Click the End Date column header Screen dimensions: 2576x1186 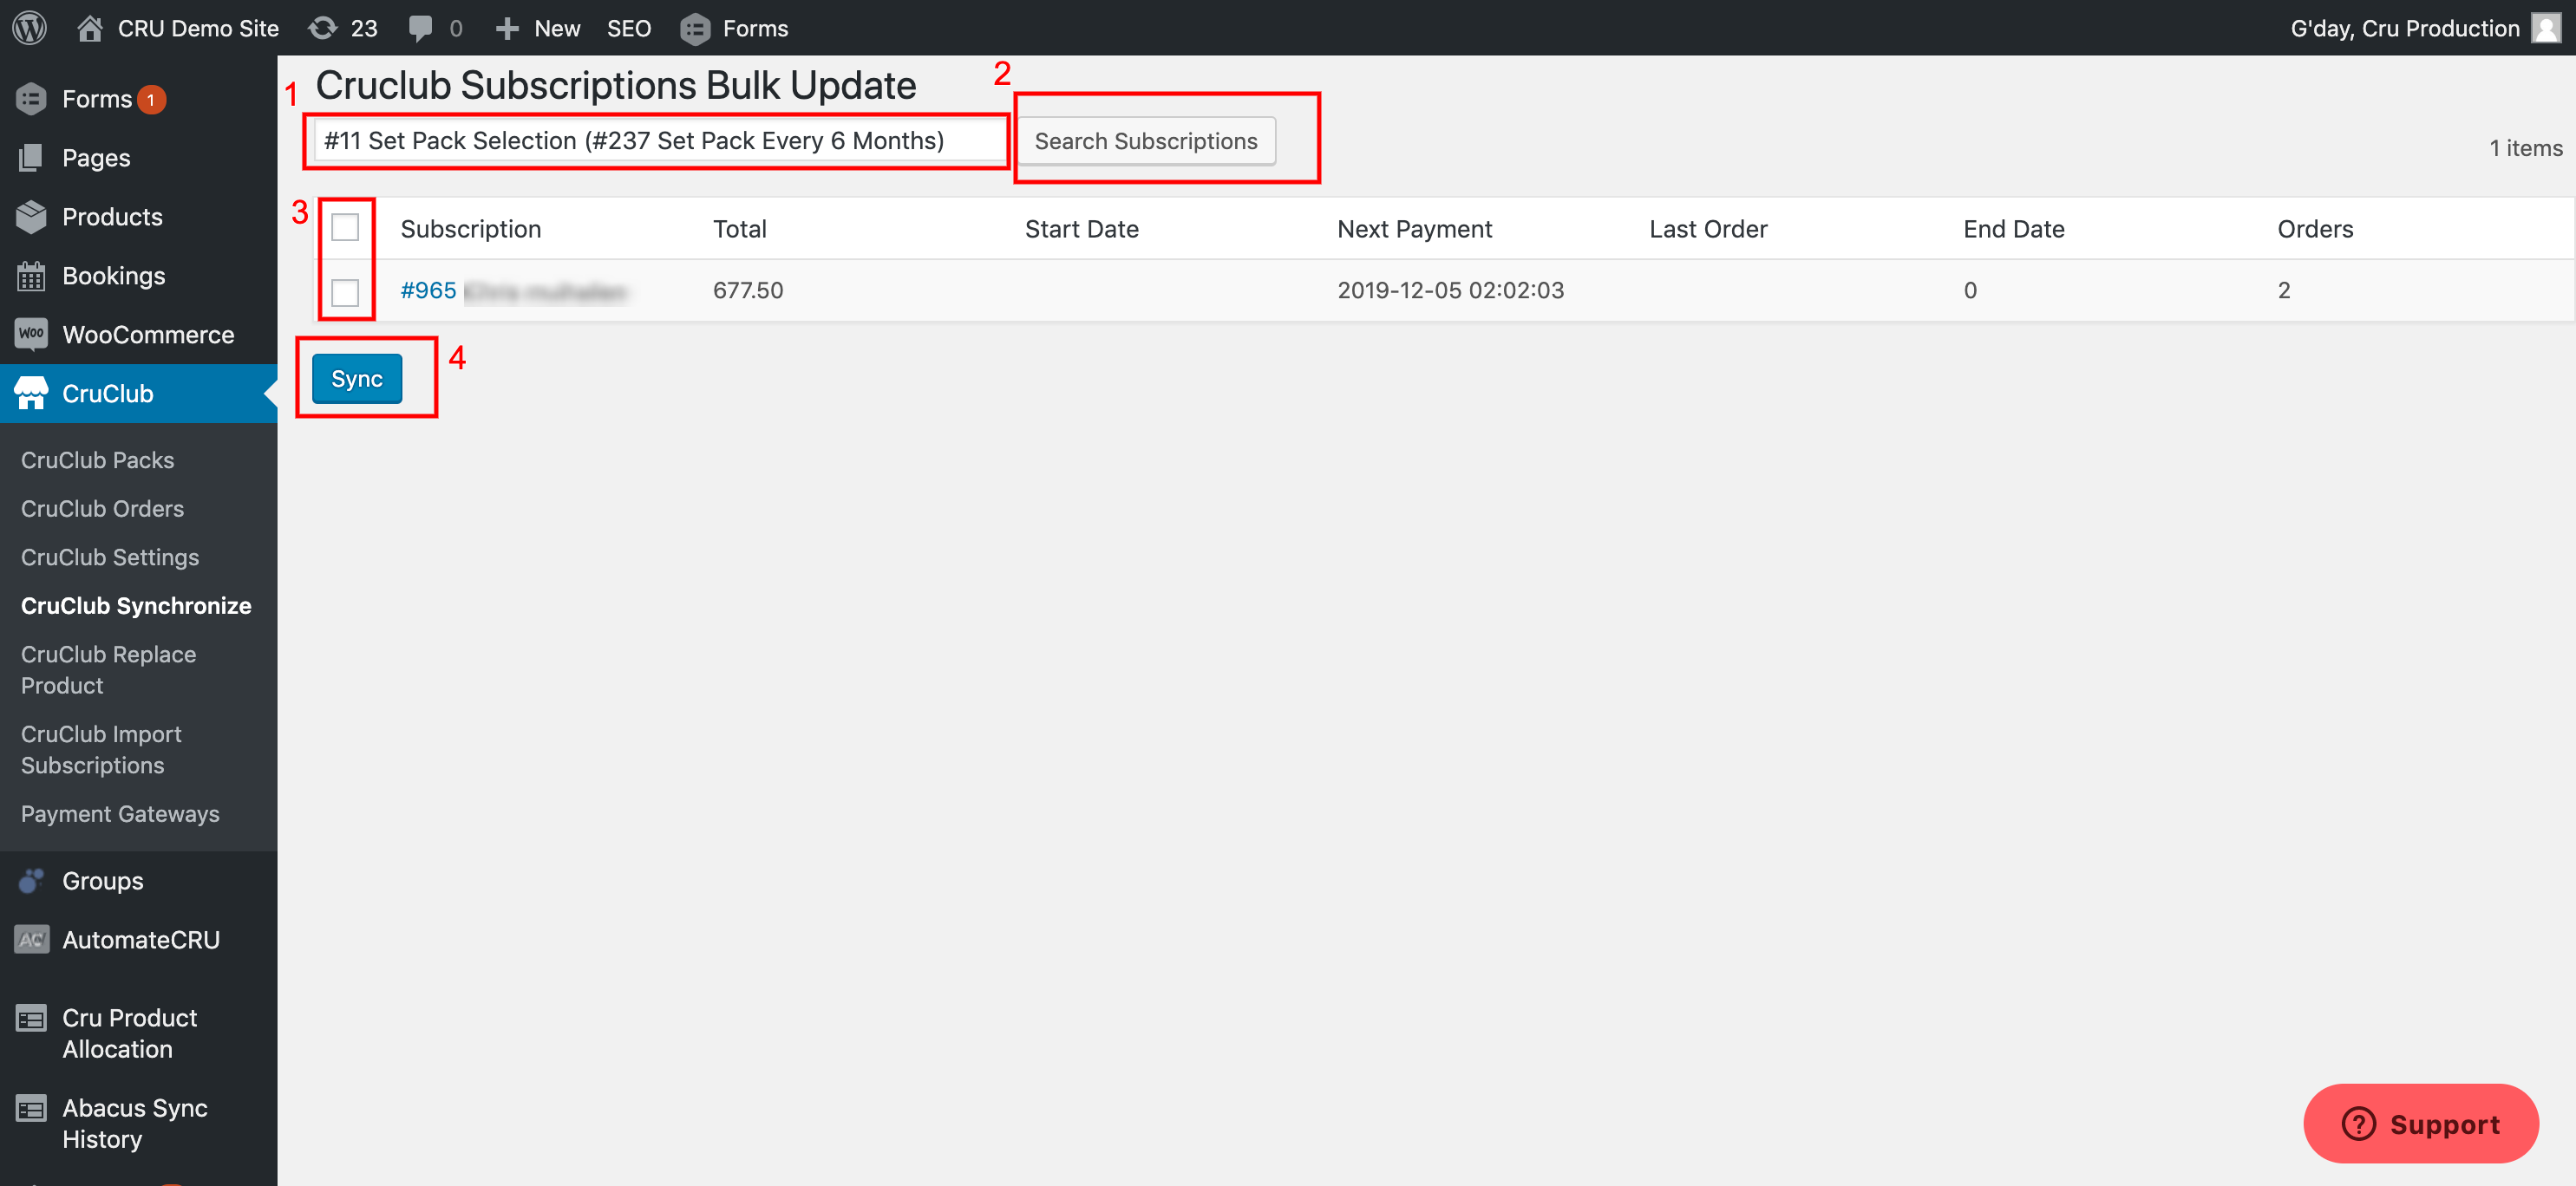[x=2014, y=229]
